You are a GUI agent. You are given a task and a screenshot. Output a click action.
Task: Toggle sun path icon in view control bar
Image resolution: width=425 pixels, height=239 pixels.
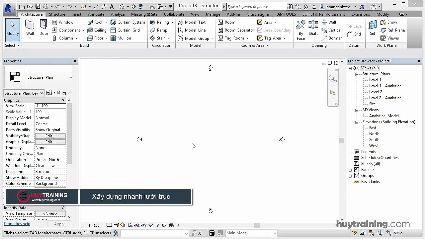(x=123, y=225)
